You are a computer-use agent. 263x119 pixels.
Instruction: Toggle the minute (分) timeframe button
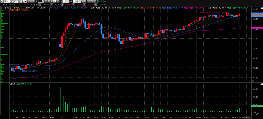pos(55,1)
